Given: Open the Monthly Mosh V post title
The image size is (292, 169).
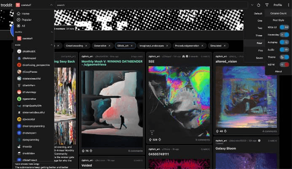Looking at the screenshot, I should pyautogui.click(x=112, y=63).
